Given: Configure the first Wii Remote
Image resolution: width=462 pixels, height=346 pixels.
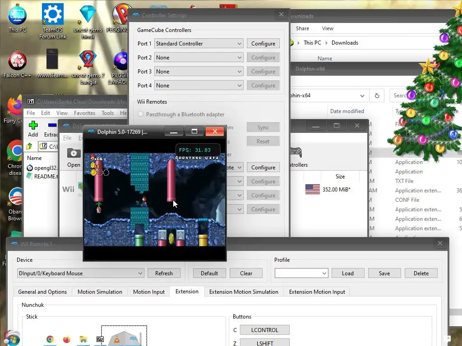Looking at the screenshot, I should tap(263, 168).
